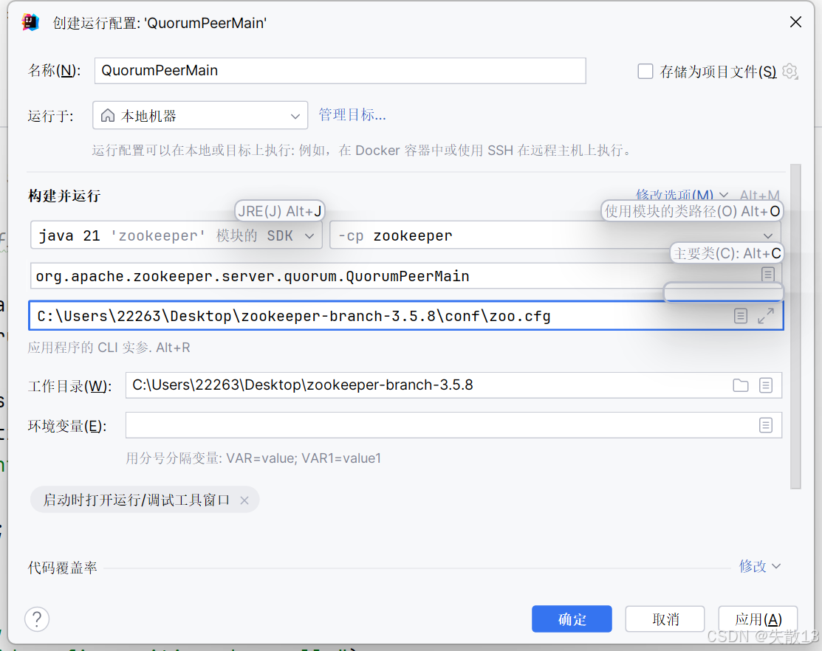Insert macros via icon in program arguments field
Image resolution: width=822 pixels, height=651 pixels.
click(x=740, y=316)
